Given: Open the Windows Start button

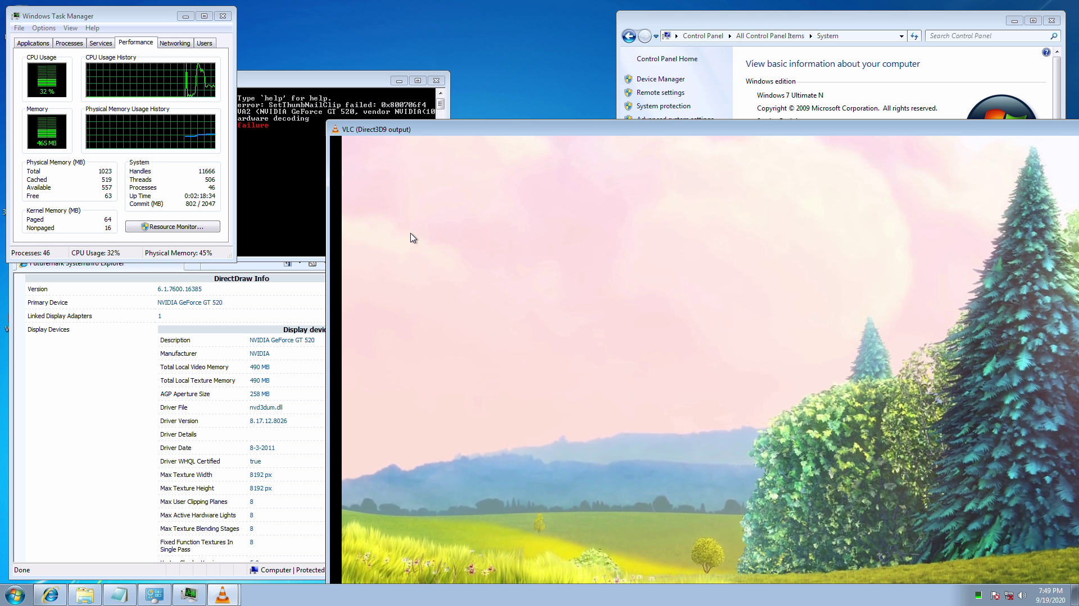Looking at the screenshot, I should [15, 595].
